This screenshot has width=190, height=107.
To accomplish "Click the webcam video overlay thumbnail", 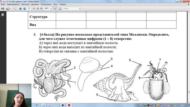I will (x=16, y=95).
